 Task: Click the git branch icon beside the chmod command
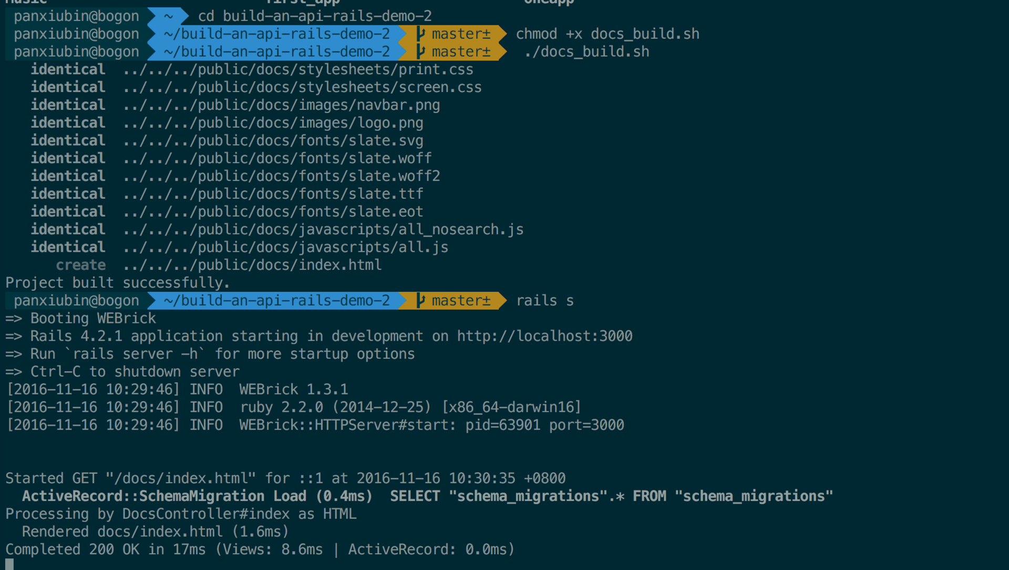420,34
